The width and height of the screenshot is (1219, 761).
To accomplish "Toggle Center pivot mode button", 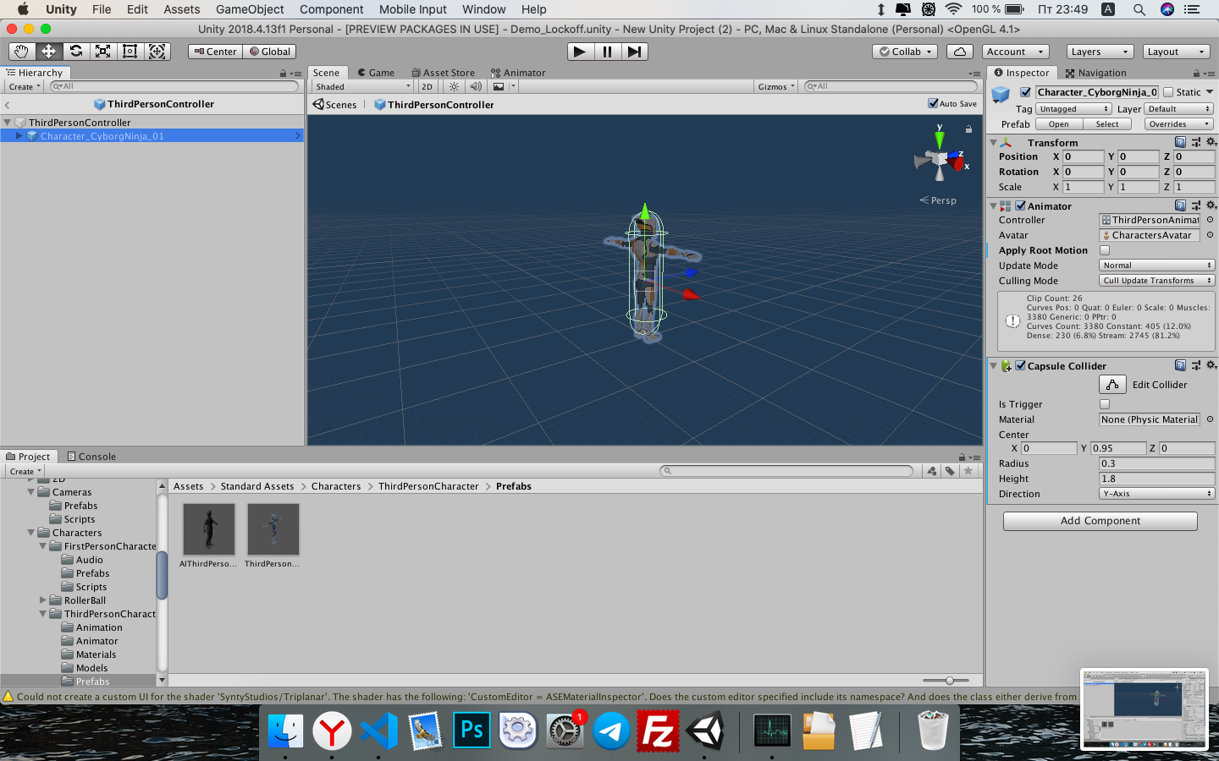I will click(215, 52).
